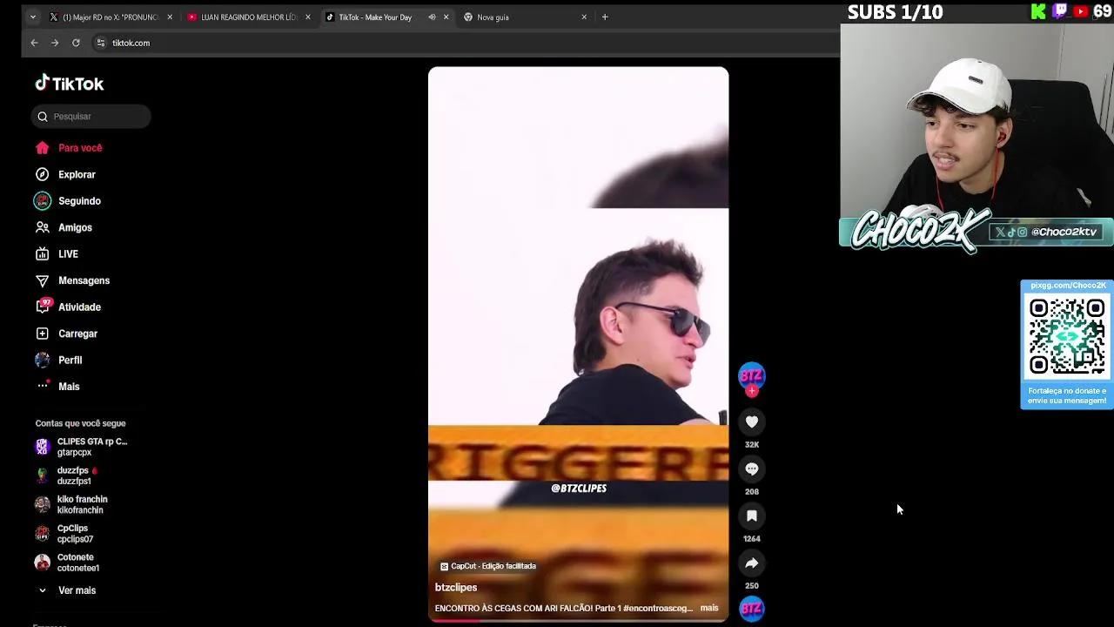Share video with arrow icon
Viewport: 1114px width, 627px height.
(x=752, y=563)
